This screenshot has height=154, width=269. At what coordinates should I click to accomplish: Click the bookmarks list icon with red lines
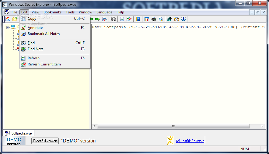[x=104, y=19]
